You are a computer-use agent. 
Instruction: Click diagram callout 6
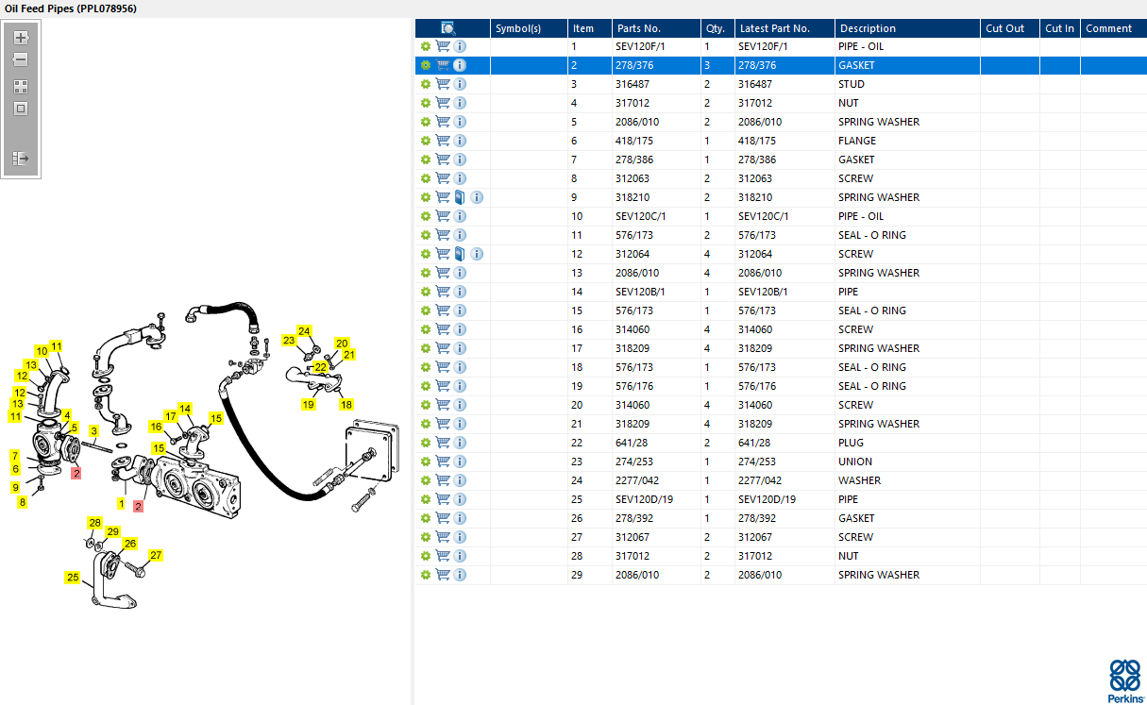click(16, 469)
